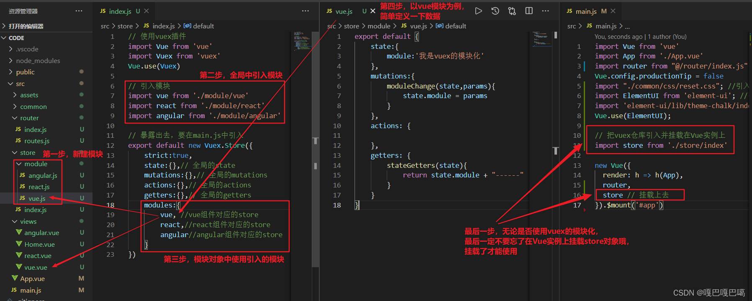Screen dimensions: 752x301
Task: Click line 18 'modules:{' in index.js
Action: (162, 205)
